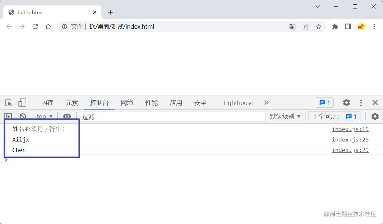
Task: Expand hidden panels with the chevron
Action: [266, 103]
